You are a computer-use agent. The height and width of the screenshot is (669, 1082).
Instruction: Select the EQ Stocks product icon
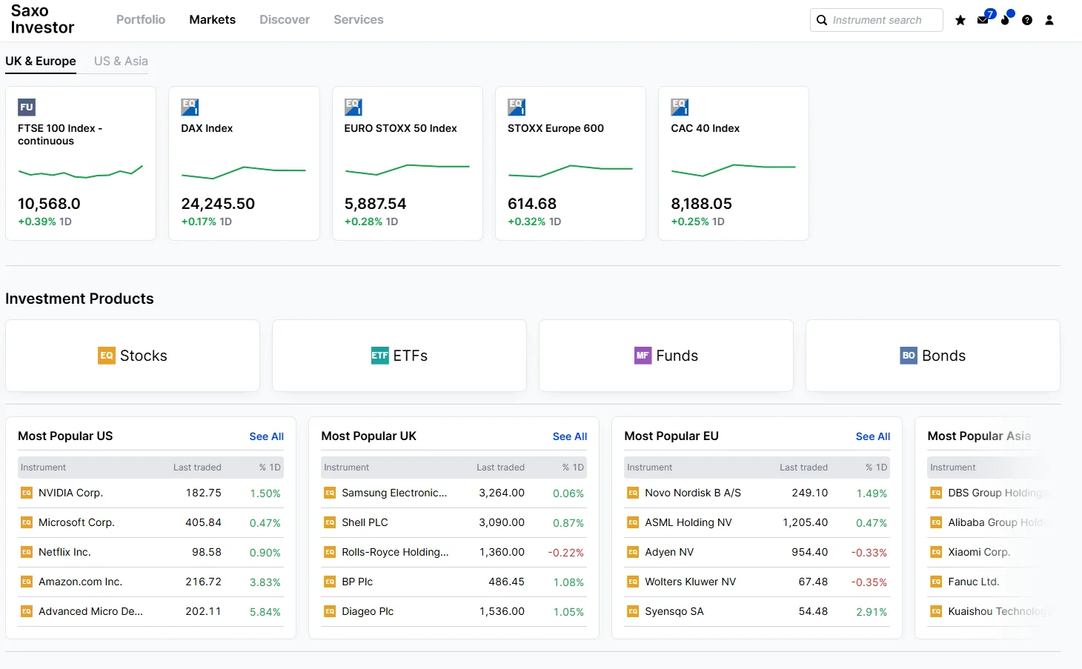click(106, 356)
